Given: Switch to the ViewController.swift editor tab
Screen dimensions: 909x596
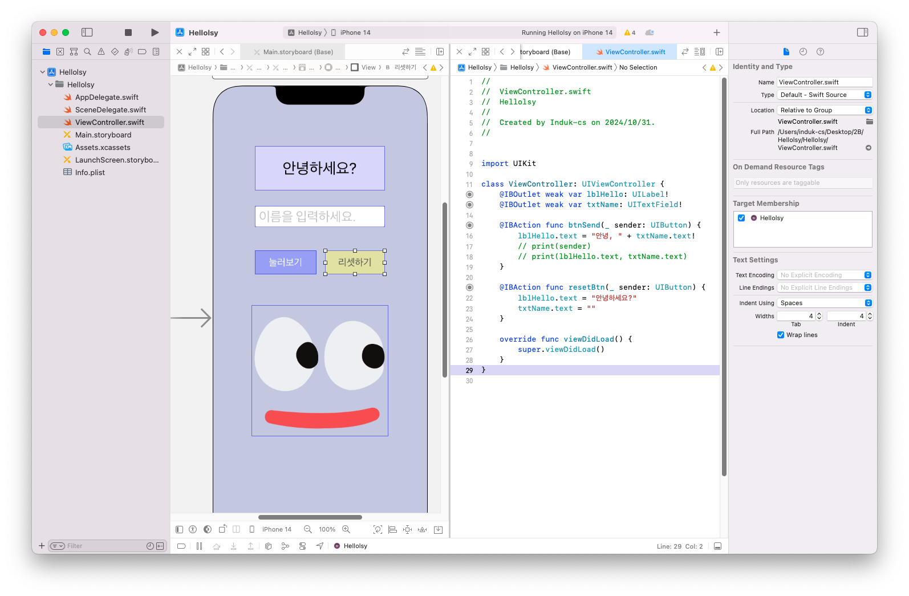Looking at the screenshot, I should point(630,52).
